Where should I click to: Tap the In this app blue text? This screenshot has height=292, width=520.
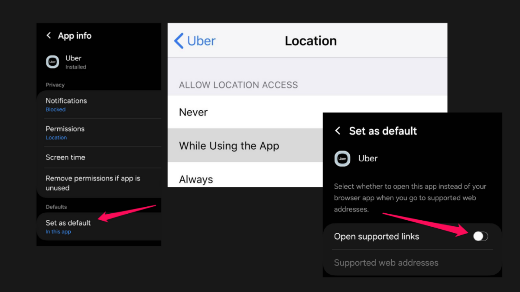pos(58,231)
